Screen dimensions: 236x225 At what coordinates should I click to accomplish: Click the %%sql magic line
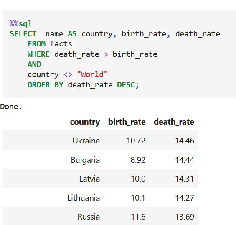tap(20, 24)
